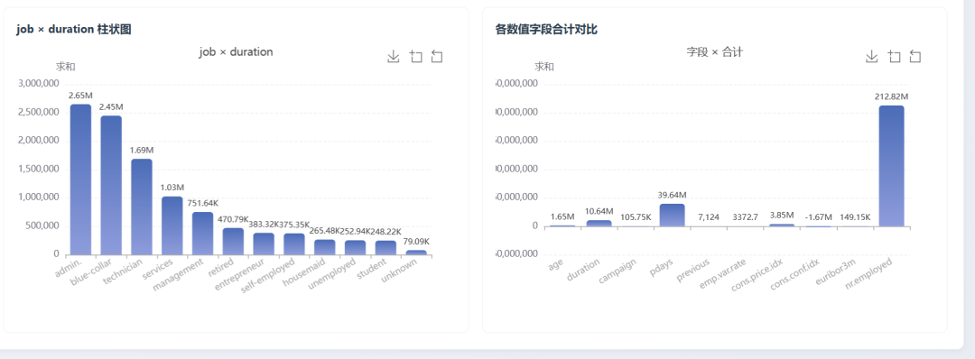Image resolution: width=975 pixels, height=359 pixels.
Task: Click the 1.65M value label
Action: (x=562, y=216)
